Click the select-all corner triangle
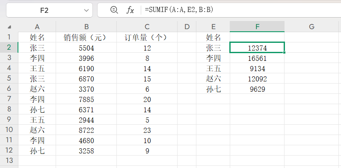The width and height of the screenshot is (341, 168). coord(9,27)
